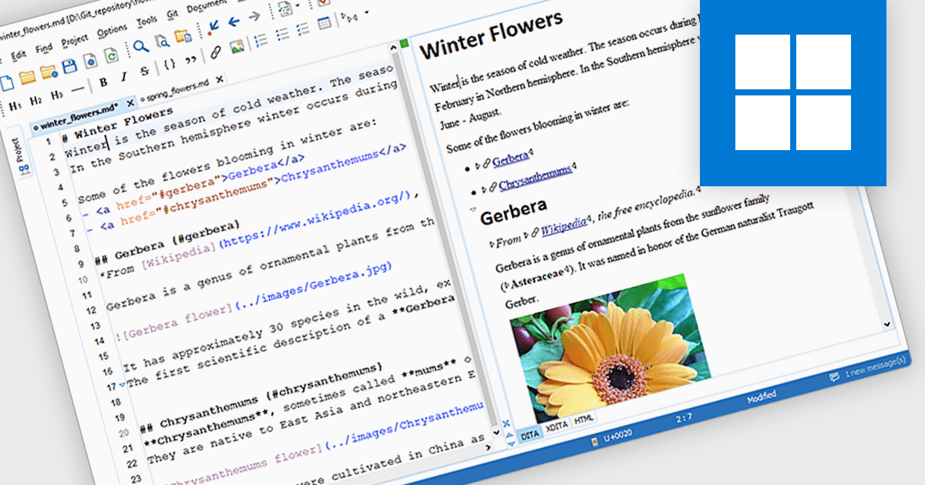The image size is (925, 485).
Task: Insert a link using the chain icon
Action: coord(216,52)
